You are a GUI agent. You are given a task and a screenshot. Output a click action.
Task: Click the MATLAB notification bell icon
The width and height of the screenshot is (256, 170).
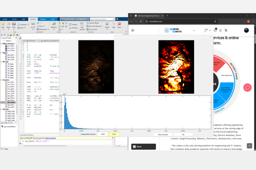[117, 19]
